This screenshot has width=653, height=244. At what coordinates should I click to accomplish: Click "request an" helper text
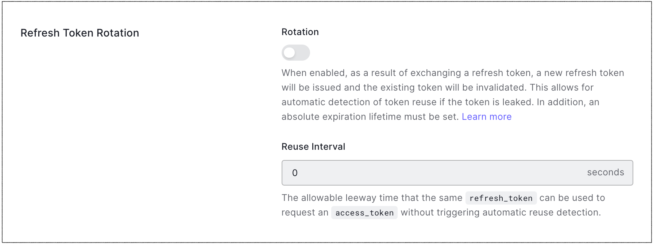(x=305, y=212)
